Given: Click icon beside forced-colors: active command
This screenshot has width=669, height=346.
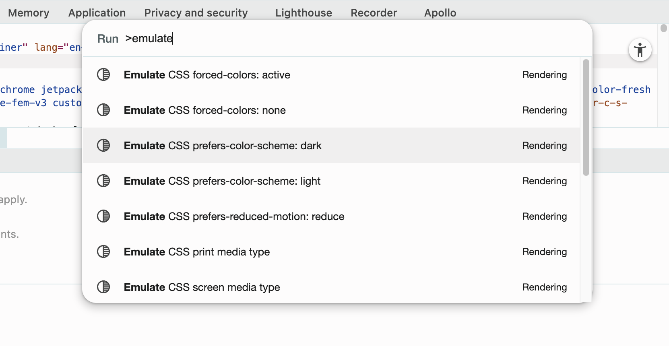Looking at the screenshot, I should click(x=103, y=75).
